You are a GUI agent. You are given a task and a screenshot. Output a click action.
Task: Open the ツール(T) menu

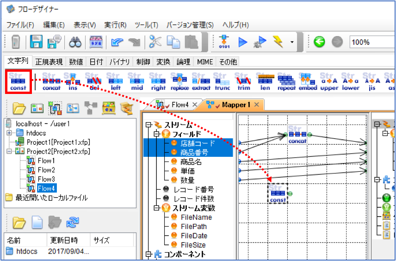click(147, 25)
